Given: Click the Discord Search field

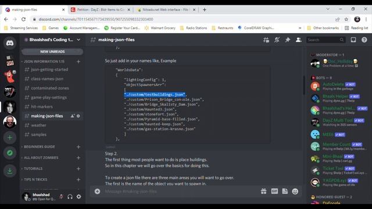Looking at the screenshot, I should coord(325,40).
